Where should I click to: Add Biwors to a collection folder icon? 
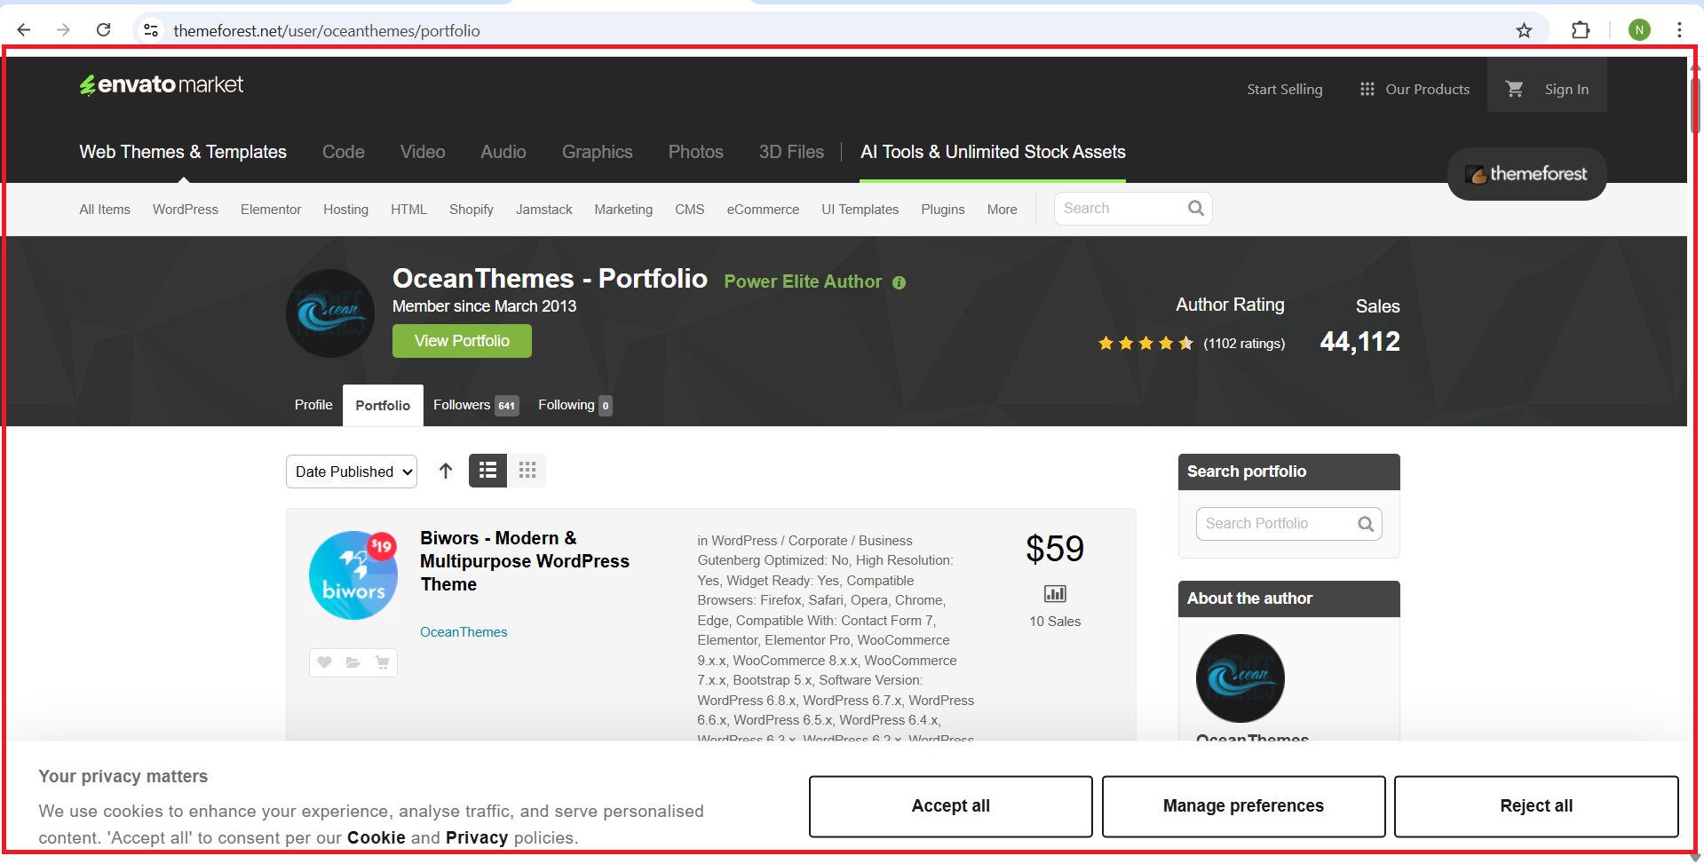(x=353, y=662)
